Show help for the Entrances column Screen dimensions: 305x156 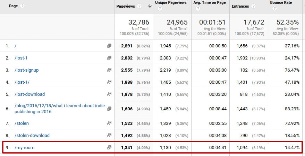click(x=253, y=6)
